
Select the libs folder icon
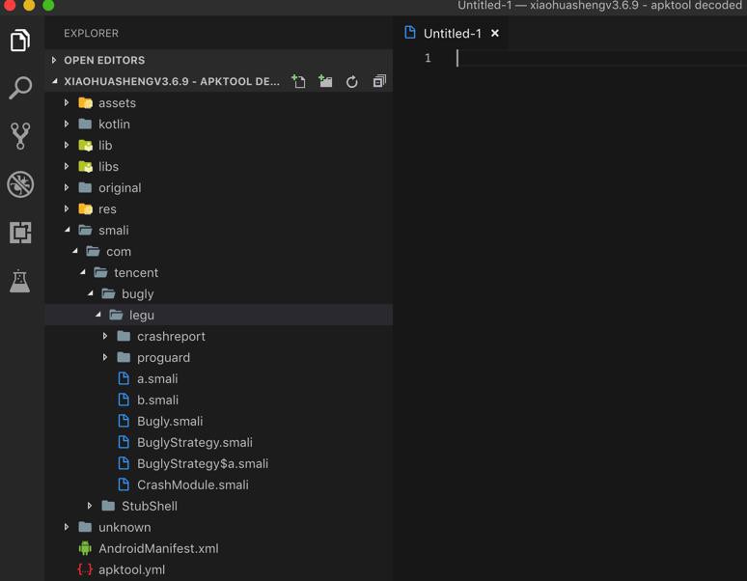tap(85, 166)
